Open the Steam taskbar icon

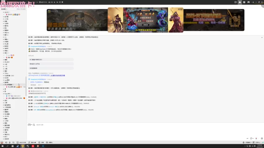pos(17,146)
